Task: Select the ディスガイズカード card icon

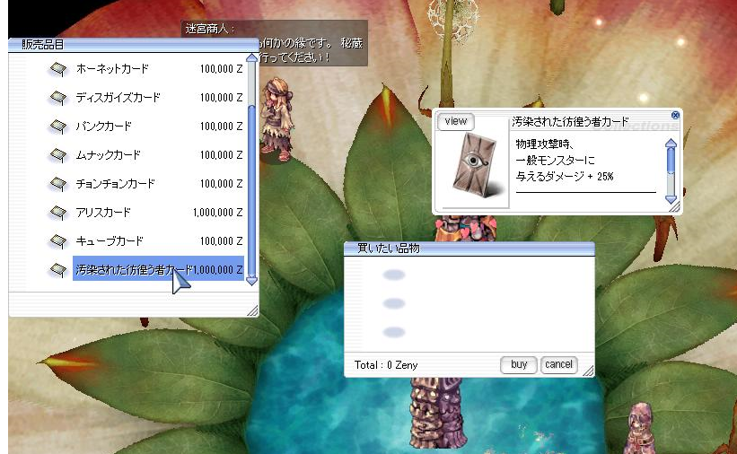Action: [57, 98]
